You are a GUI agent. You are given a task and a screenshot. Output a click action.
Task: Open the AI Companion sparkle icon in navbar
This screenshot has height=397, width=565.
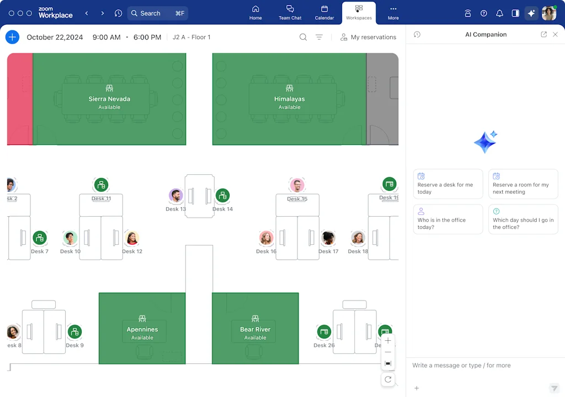pyautogui.click(x=531, y=13)
